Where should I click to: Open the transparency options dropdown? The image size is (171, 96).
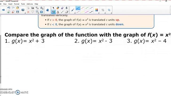tap(109, 10)
